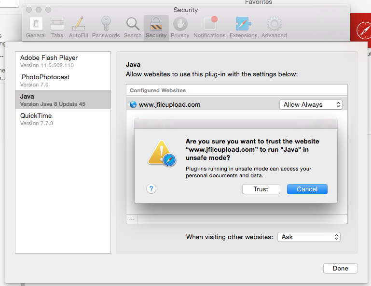Select the Search magnifier preferences icon
This screenshot has height=286, width=371.
(x=132, y=27)
